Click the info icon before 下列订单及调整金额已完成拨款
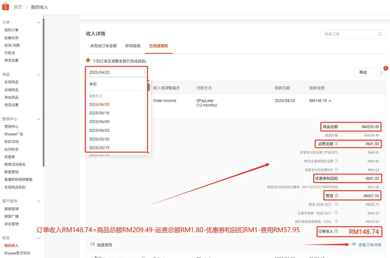Viewport: 390px width, 258px height. tap(87, 60)
